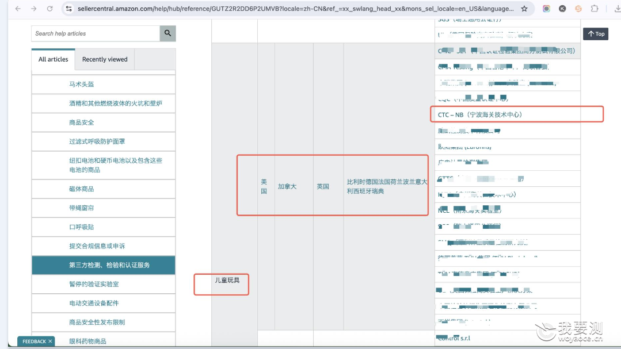Open 商品安全 article link
Viewport: 621px width, 349px height.
tap(82, 122)
